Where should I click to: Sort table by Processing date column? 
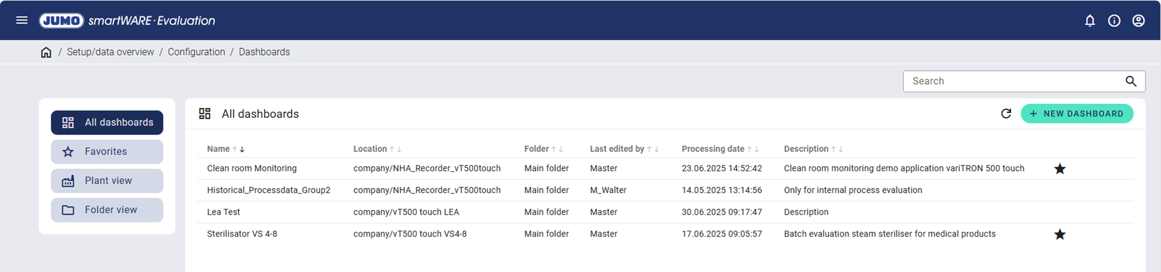pyautogui.click(x=713, y=149)
